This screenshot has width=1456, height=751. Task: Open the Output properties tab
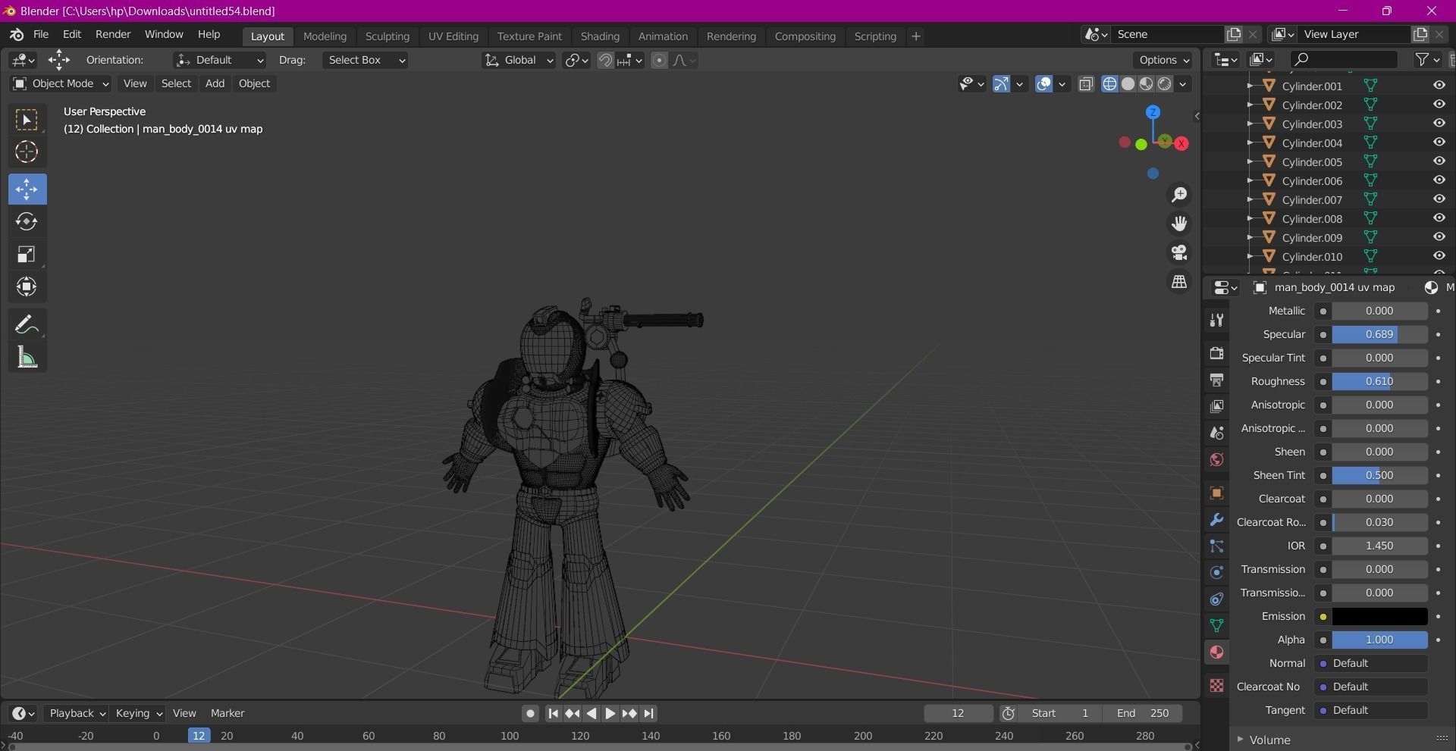(x=1216, y=380)
